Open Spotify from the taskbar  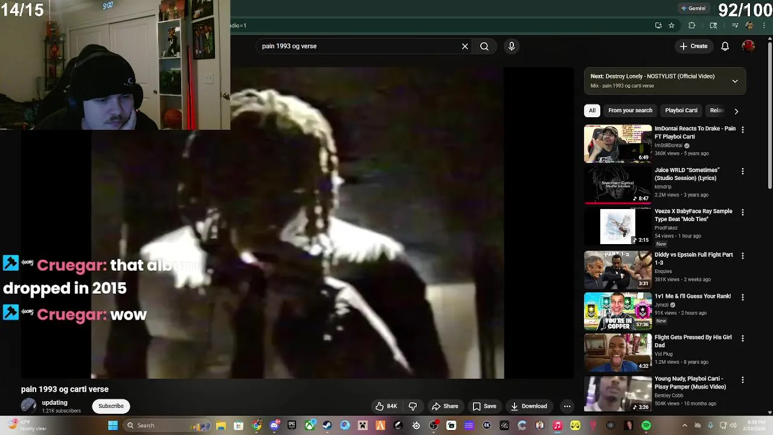point(646,425)
